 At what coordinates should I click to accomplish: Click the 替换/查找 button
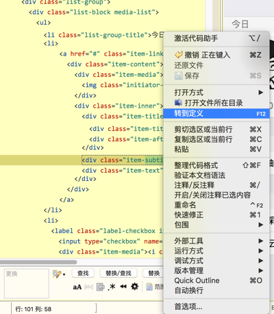pyautogui.click(x=119, y=274)
